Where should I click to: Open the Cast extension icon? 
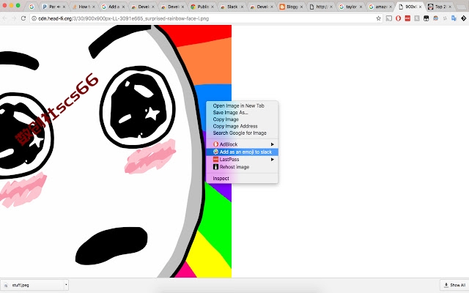[x=389, y=18]
